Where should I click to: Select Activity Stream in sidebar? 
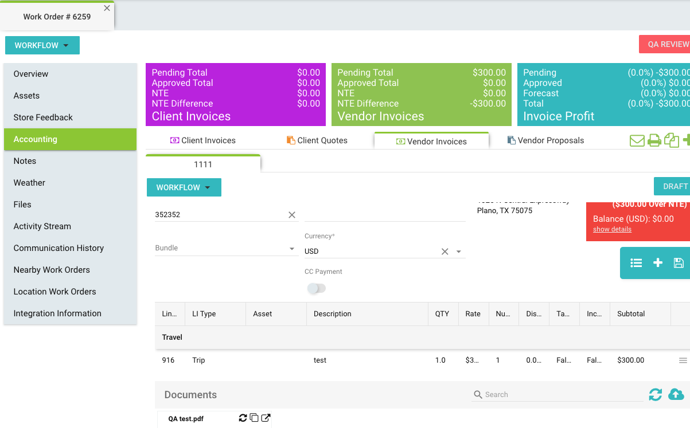point(42,226)
